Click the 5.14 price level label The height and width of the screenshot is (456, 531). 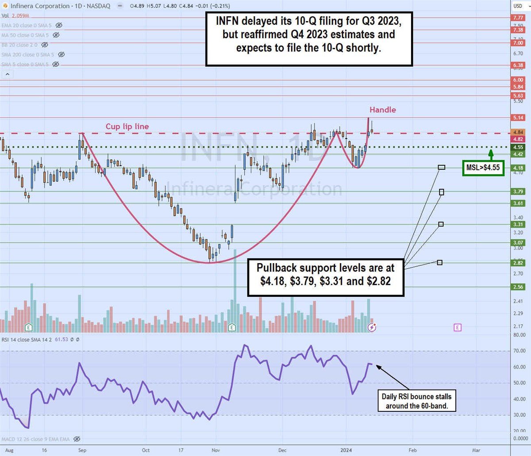click(518, 118)
